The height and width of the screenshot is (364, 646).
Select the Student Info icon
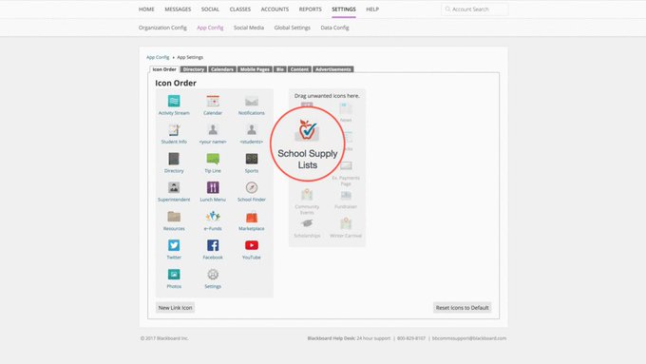(174, 130)
